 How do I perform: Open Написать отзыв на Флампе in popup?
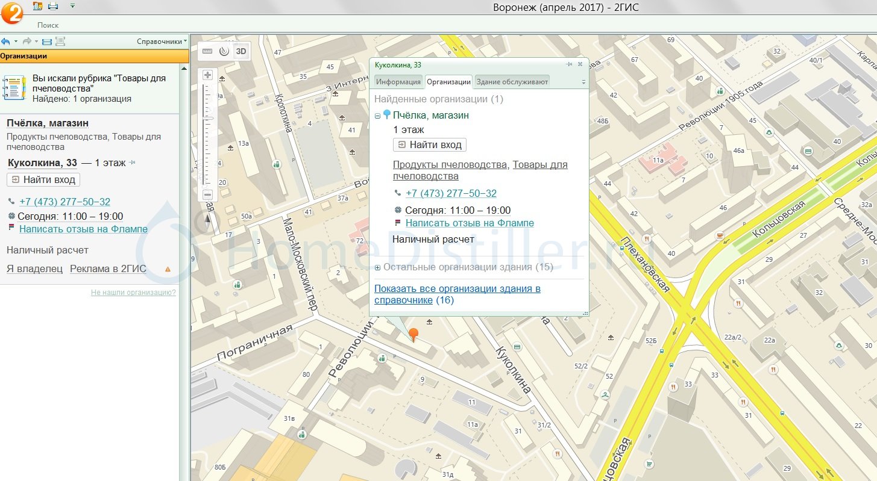coord(470,223)
